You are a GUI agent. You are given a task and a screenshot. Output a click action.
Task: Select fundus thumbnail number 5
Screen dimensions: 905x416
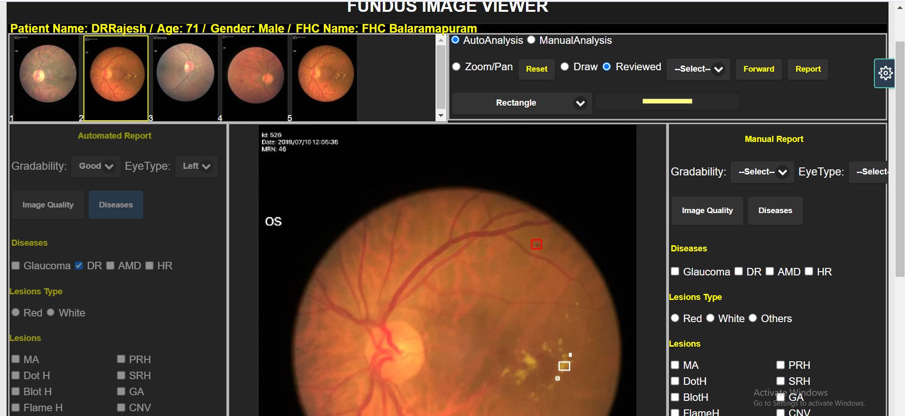pyautogui.click(x=325, y=78)
